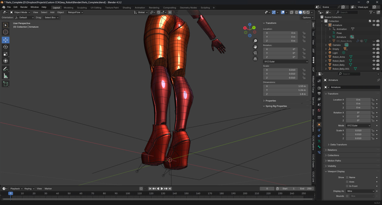Screen dimensions: 382x205
Task: Click the End frame field showing 250
Action: click(305, 189)
